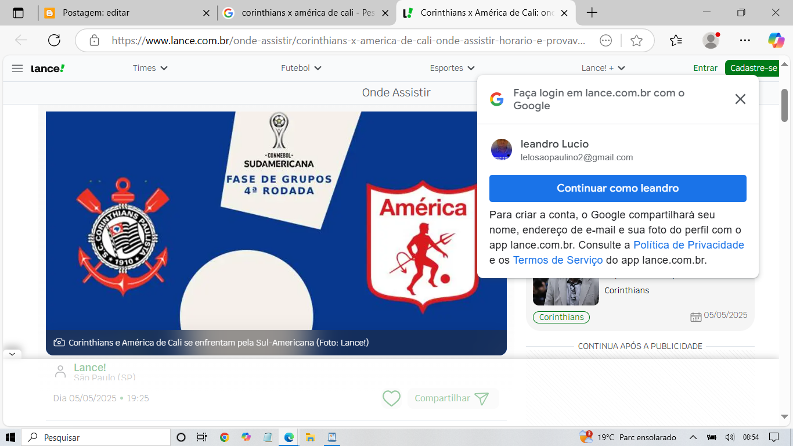Show hidden tray icons chevron

(693, 437)
